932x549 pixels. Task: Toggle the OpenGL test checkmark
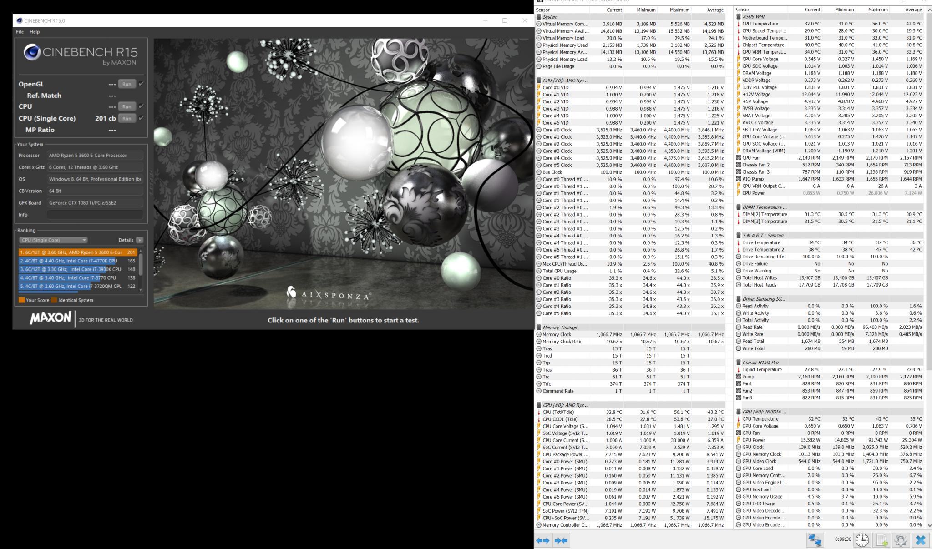pyautogui.click(x=142, y=84)
